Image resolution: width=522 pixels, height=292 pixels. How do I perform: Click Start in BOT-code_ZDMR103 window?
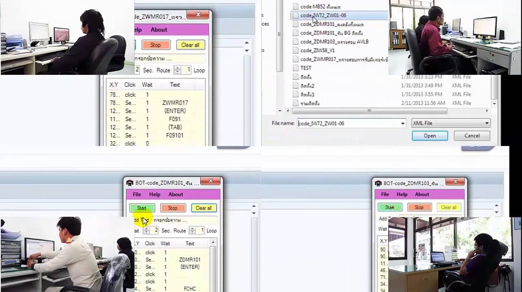click(390, 207)
